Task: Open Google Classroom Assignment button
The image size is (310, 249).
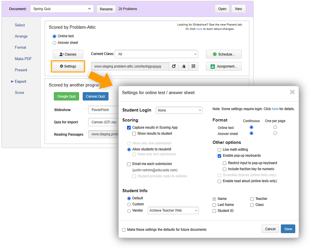Action: (224, 66)
